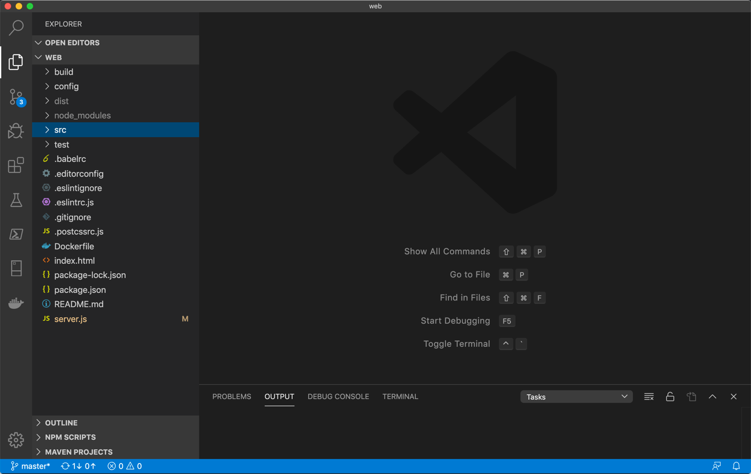This screenshot has height=474, width=751.
Task: Expand the MAVEN PROJECTS section
Action: (115, 451)
